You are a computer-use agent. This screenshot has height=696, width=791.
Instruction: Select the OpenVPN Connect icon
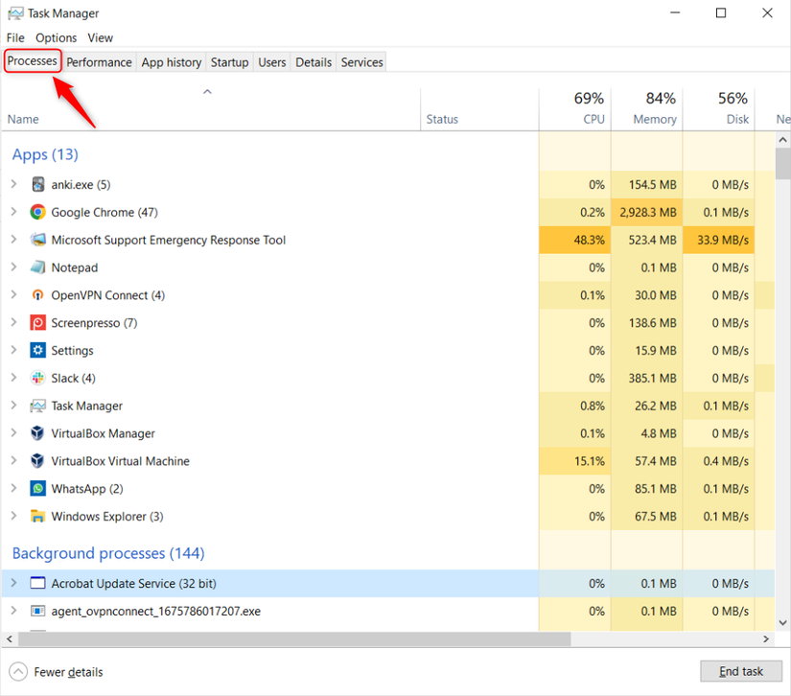coord(36,294)
